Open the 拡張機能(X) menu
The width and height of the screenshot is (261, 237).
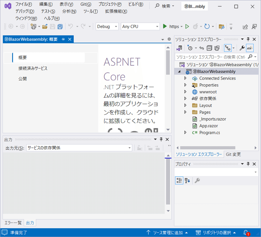coord(116,11)
